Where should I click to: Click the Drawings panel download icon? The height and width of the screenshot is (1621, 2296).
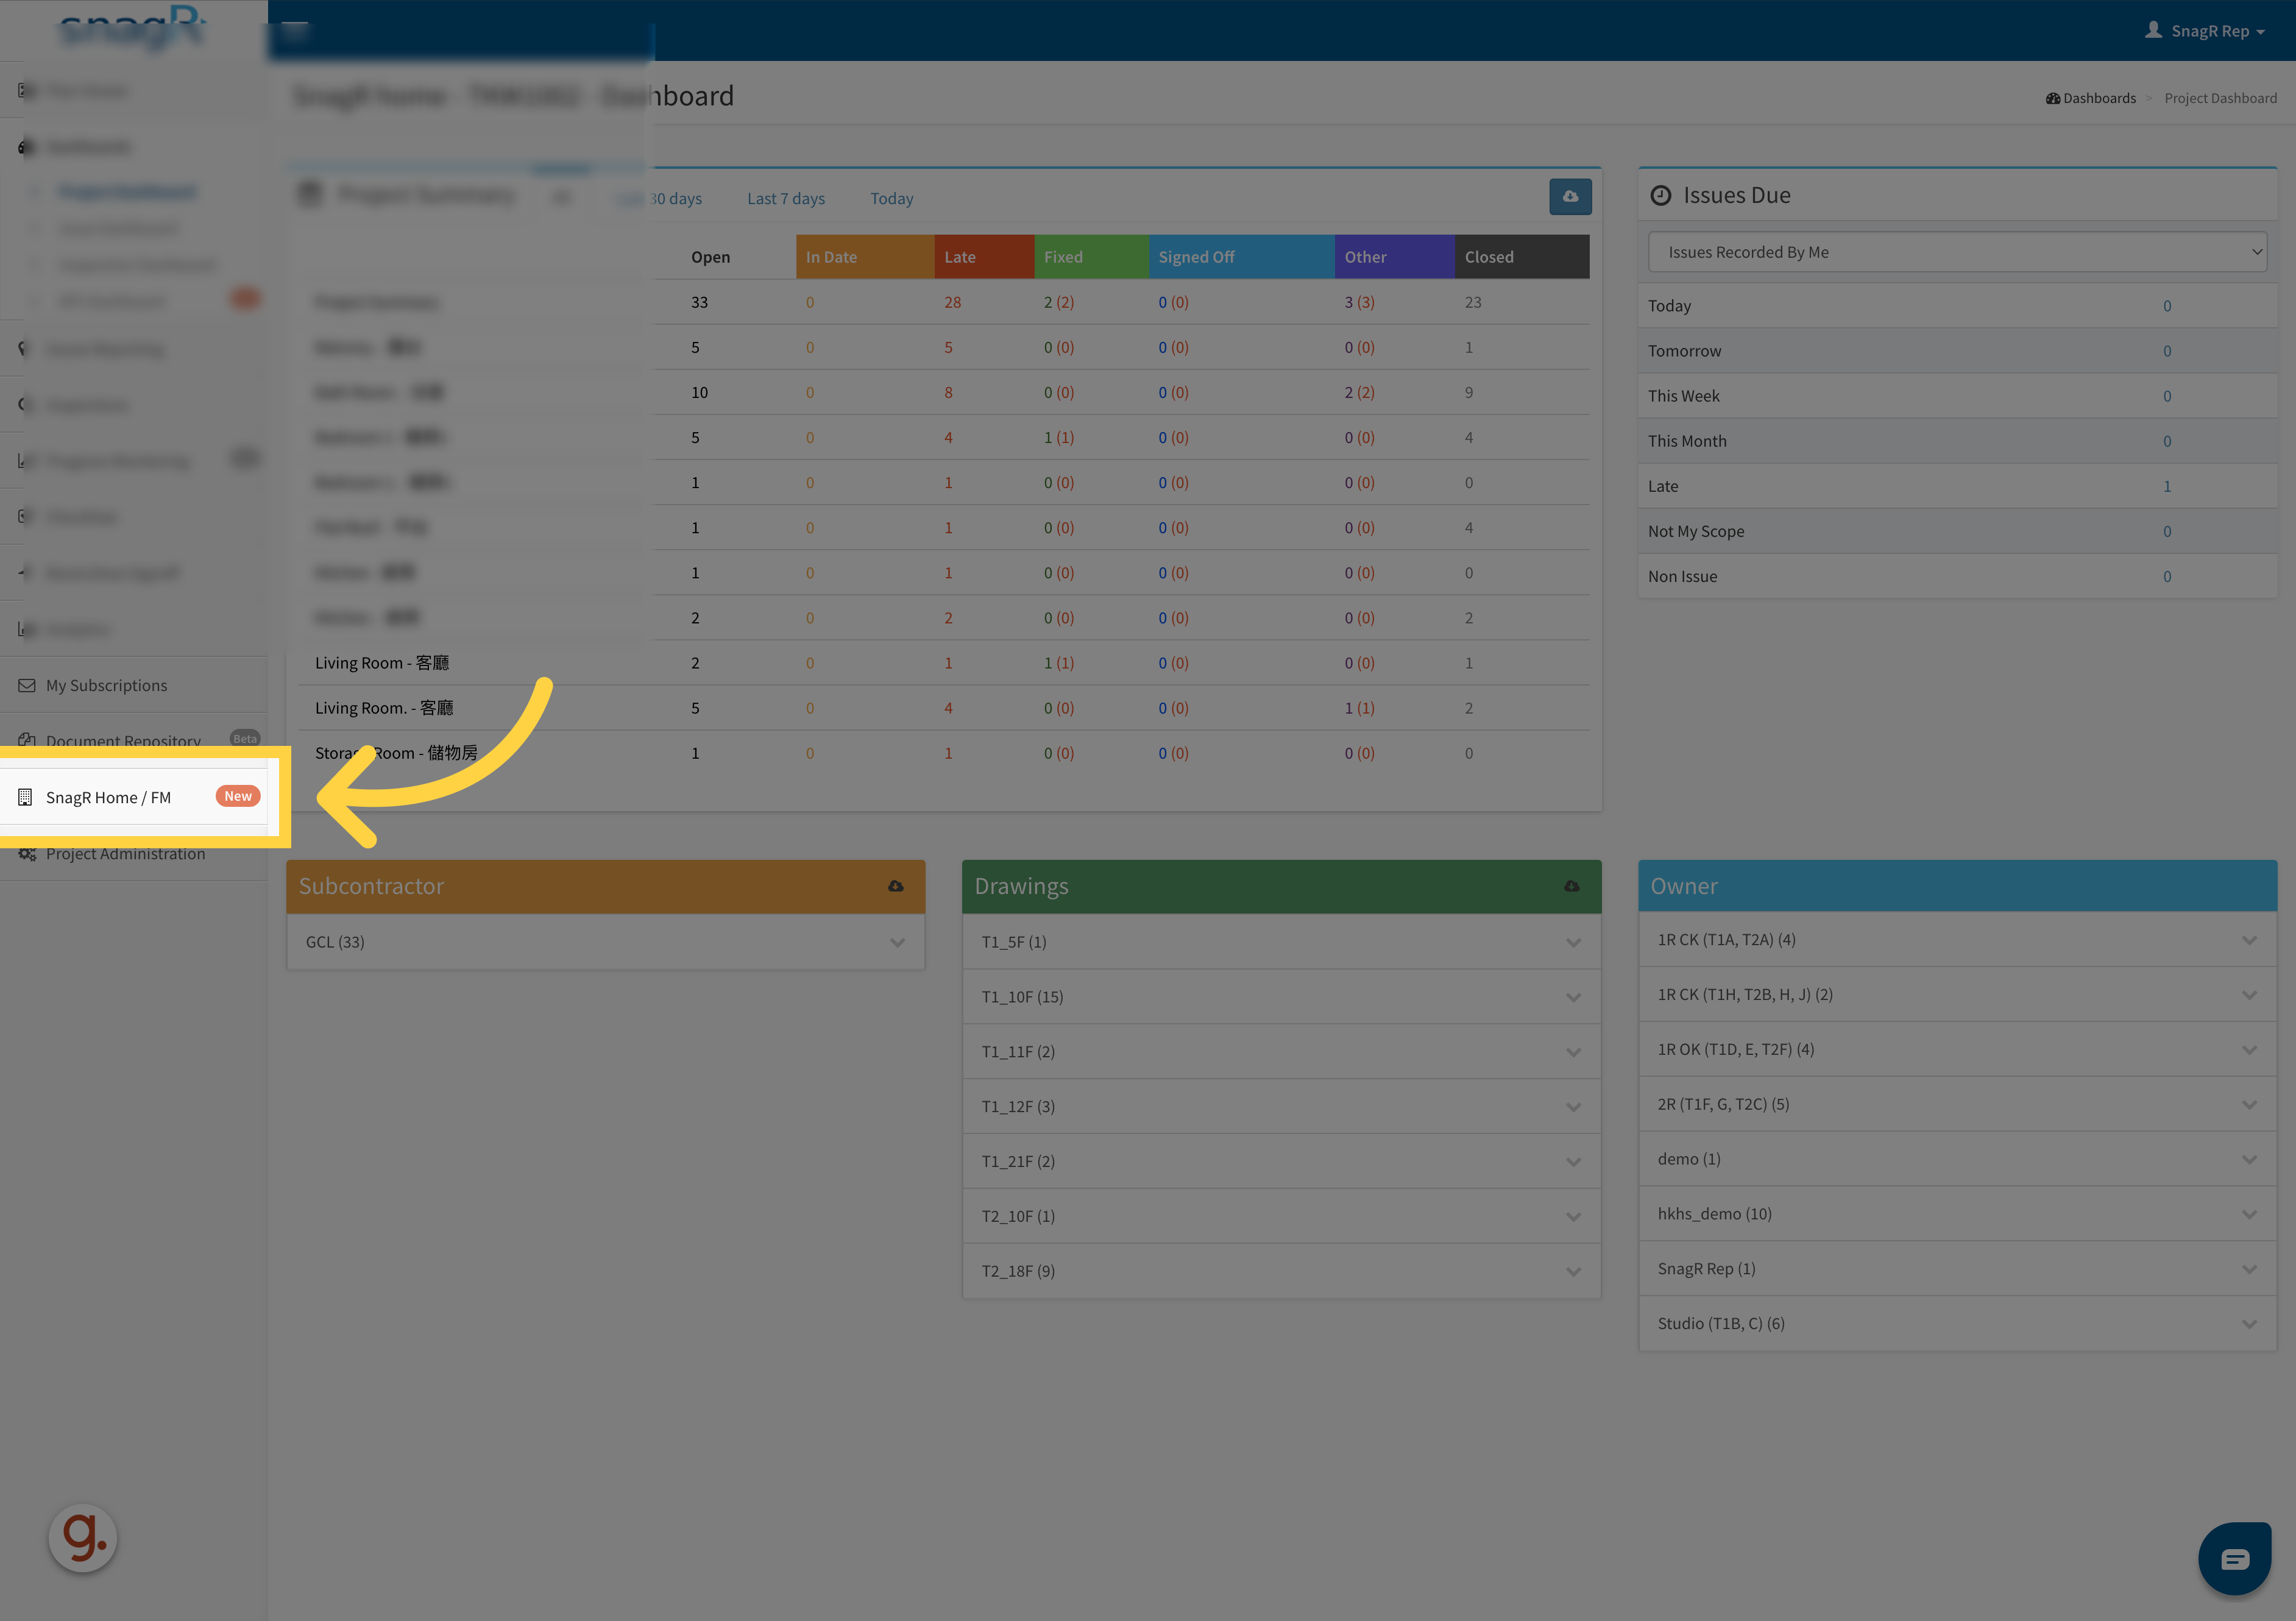1571,886
